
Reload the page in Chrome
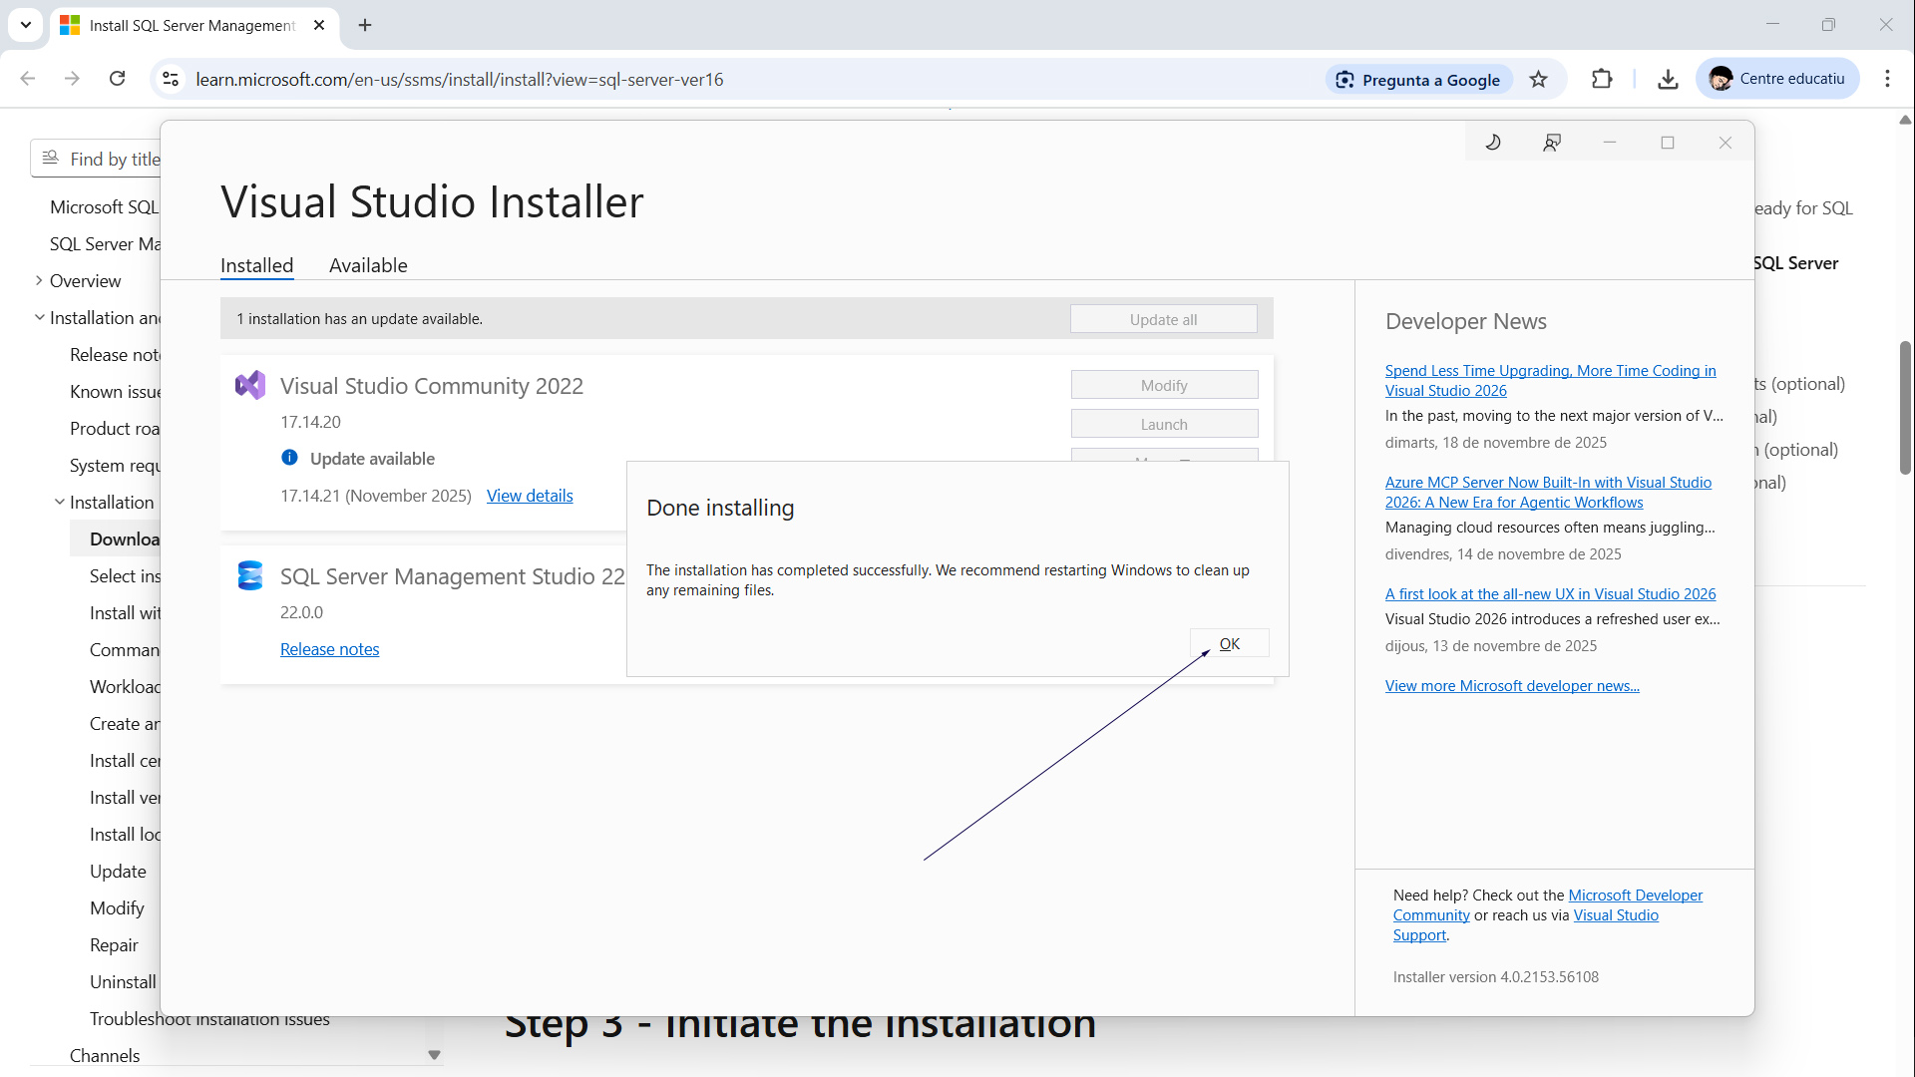click(117, 79)
